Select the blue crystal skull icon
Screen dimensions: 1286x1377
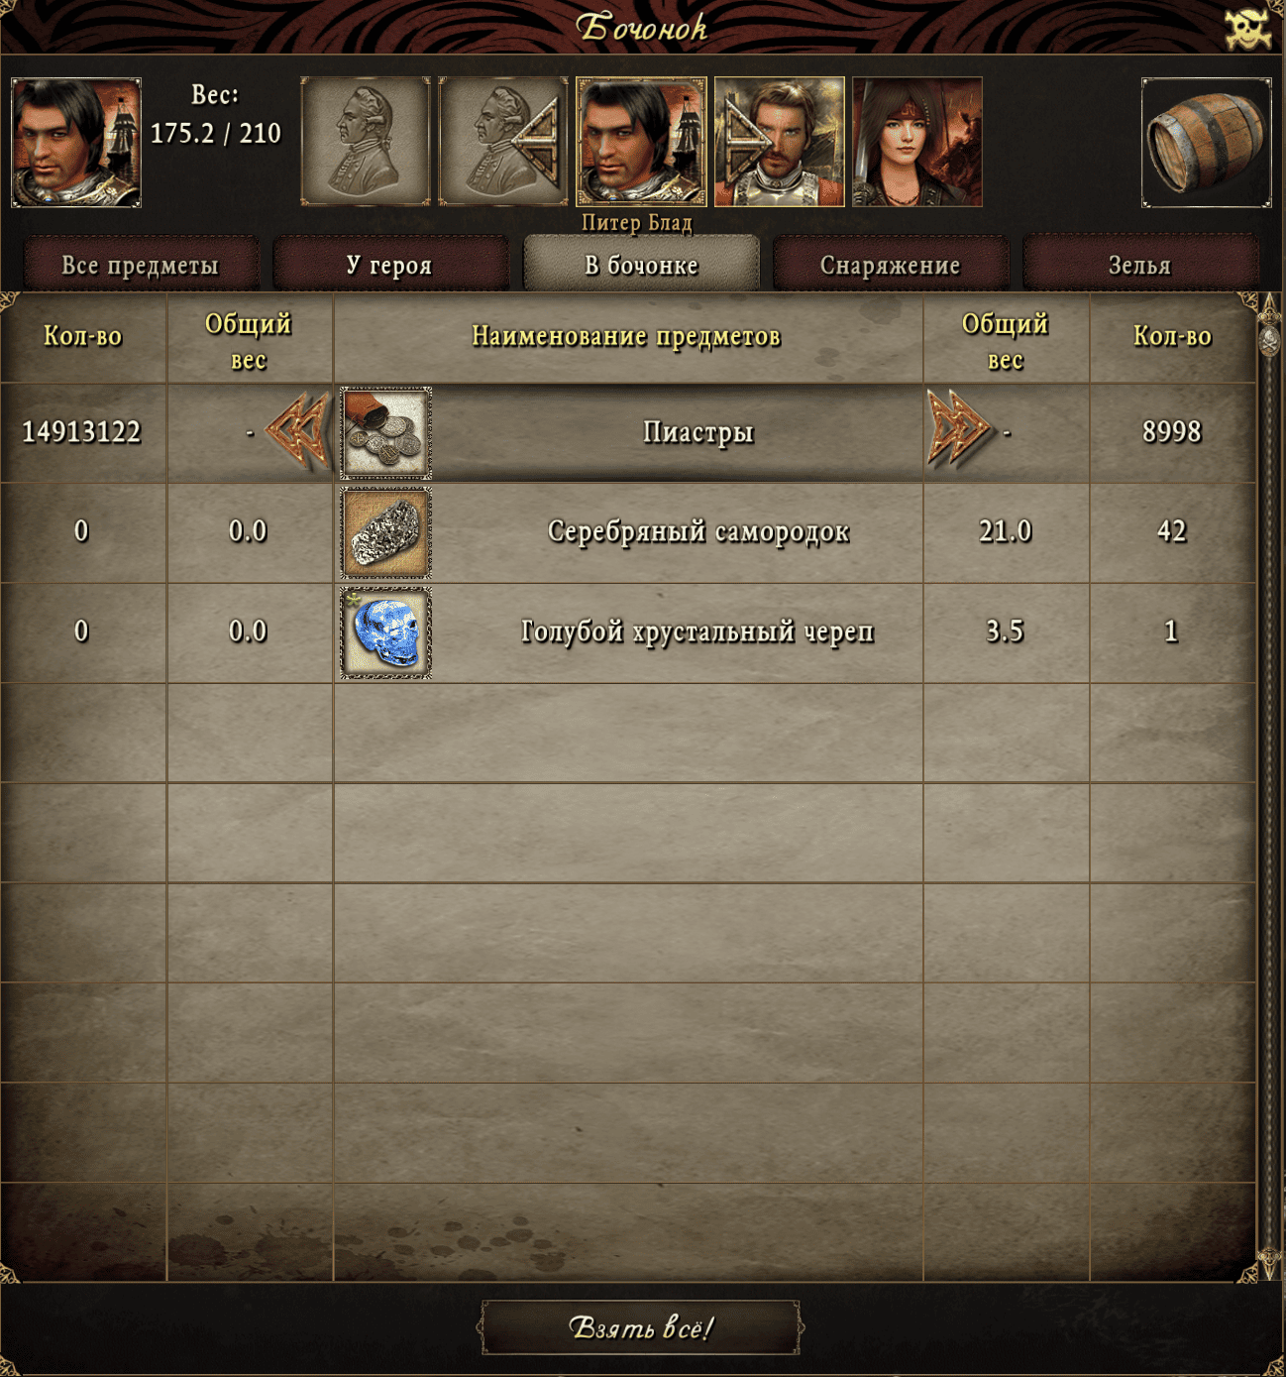pos(386,632)
